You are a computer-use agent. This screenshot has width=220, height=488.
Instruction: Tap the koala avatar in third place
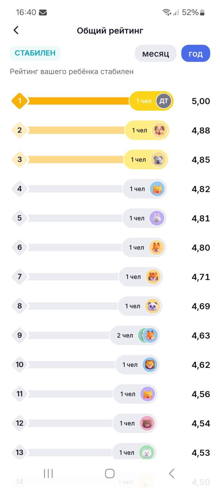coord(158,159)
